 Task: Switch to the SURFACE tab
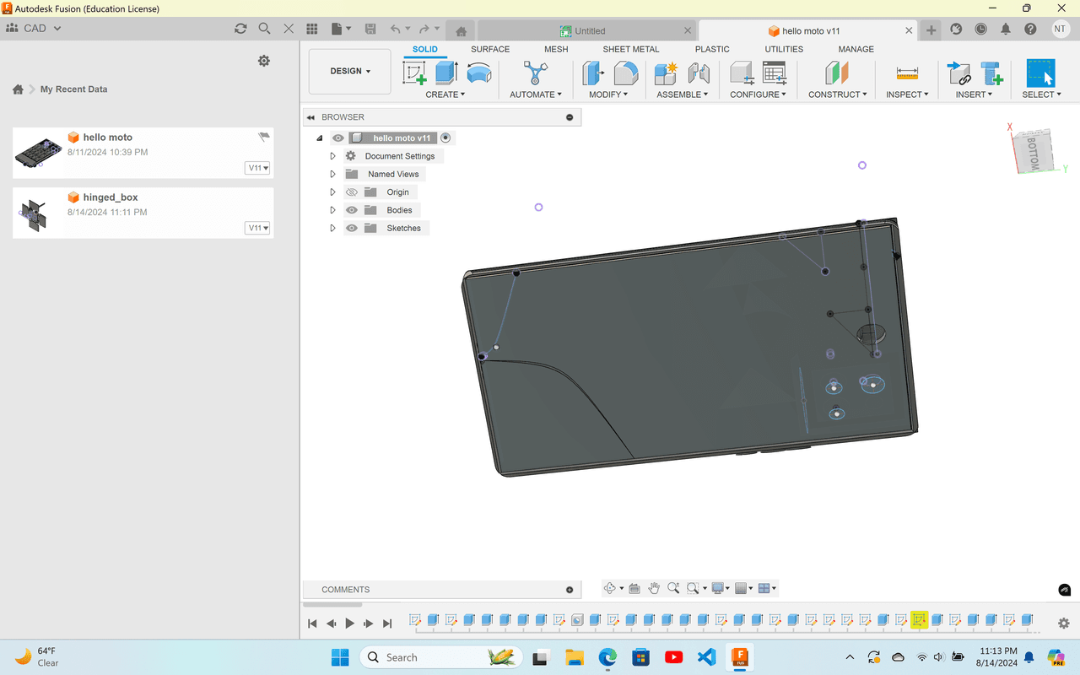(x=489, y=49)
